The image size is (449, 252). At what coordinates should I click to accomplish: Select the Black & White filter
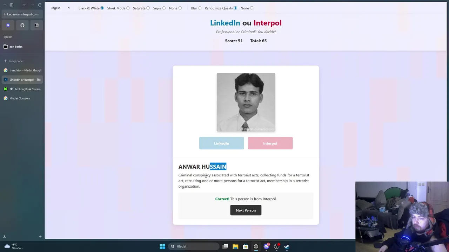coord(102,8)
